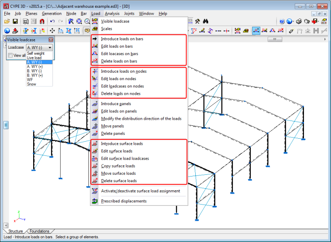Select Delete surface loads menu entry
Viewport: 331px width, 242px height.
139,181
